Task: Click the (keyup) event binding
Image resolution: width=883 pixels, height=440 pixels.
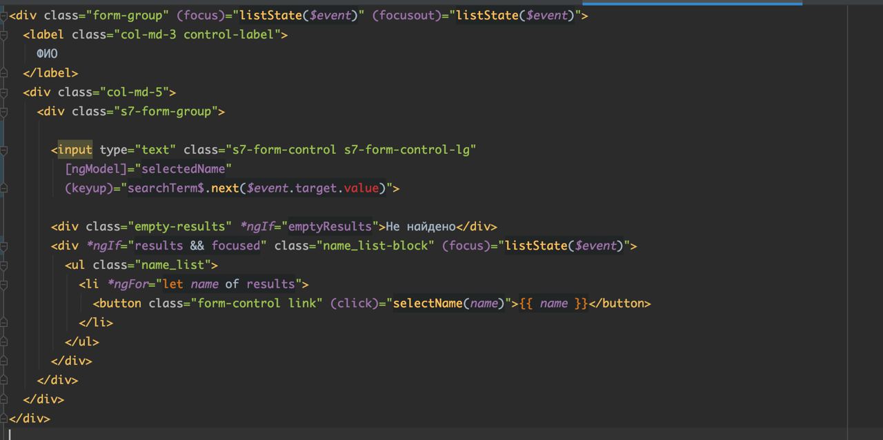Action: pyautogui.click(x=89, y=188)
